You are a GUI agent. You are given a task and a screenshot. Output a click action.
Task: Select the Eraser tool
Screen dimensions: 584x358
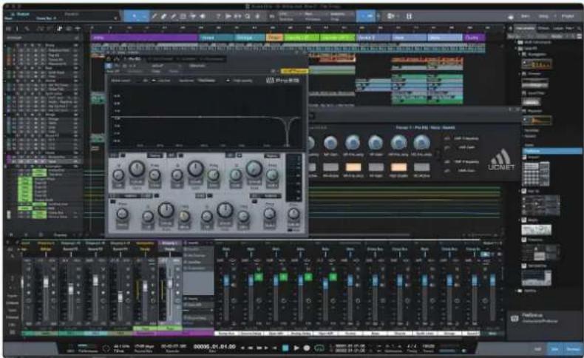(x=163, y=16)
